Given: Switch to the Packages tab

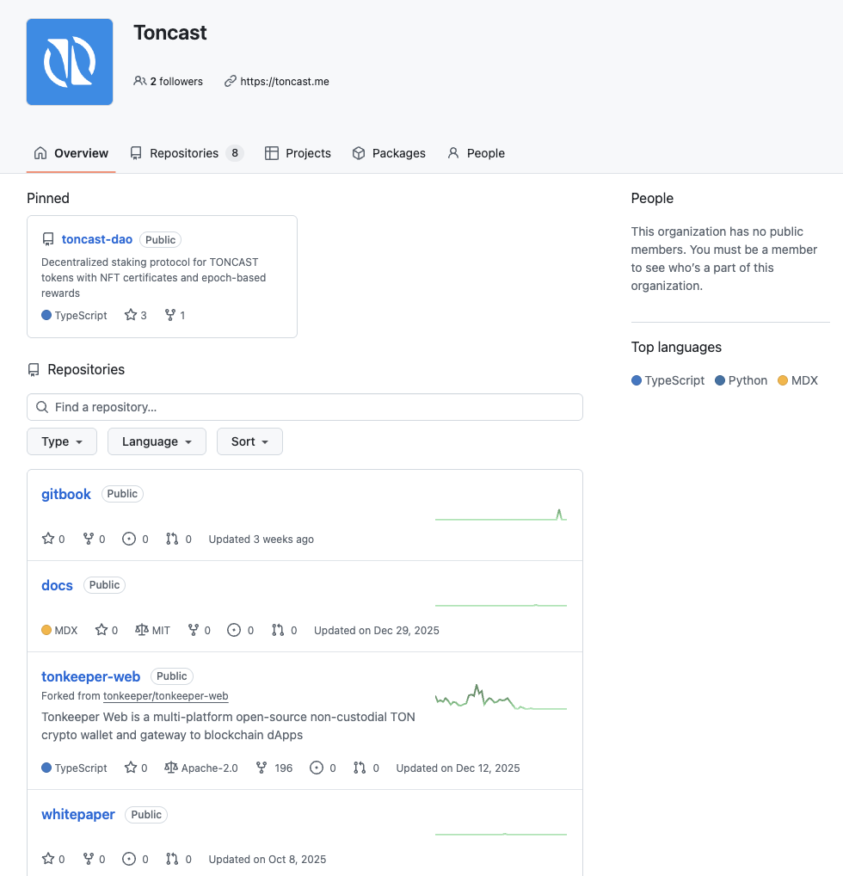Looking at the screenshot, I should (x=389, y=152).
